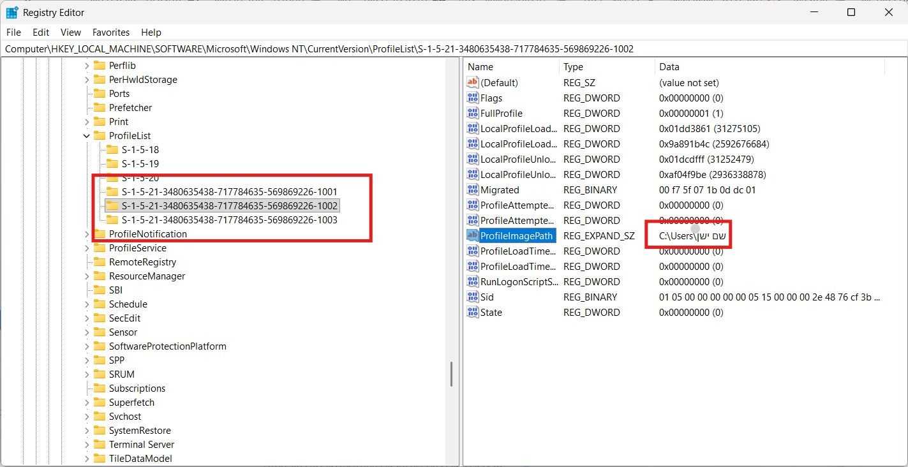The width and height of the screenshot is (908, 467).
Task: Expand the PerHwIdStorage key
Action: click(87, 80)
